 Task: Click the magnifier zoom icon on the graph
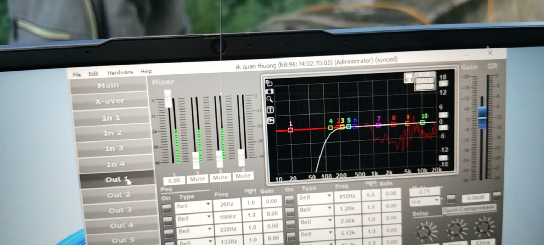(270, 100)
